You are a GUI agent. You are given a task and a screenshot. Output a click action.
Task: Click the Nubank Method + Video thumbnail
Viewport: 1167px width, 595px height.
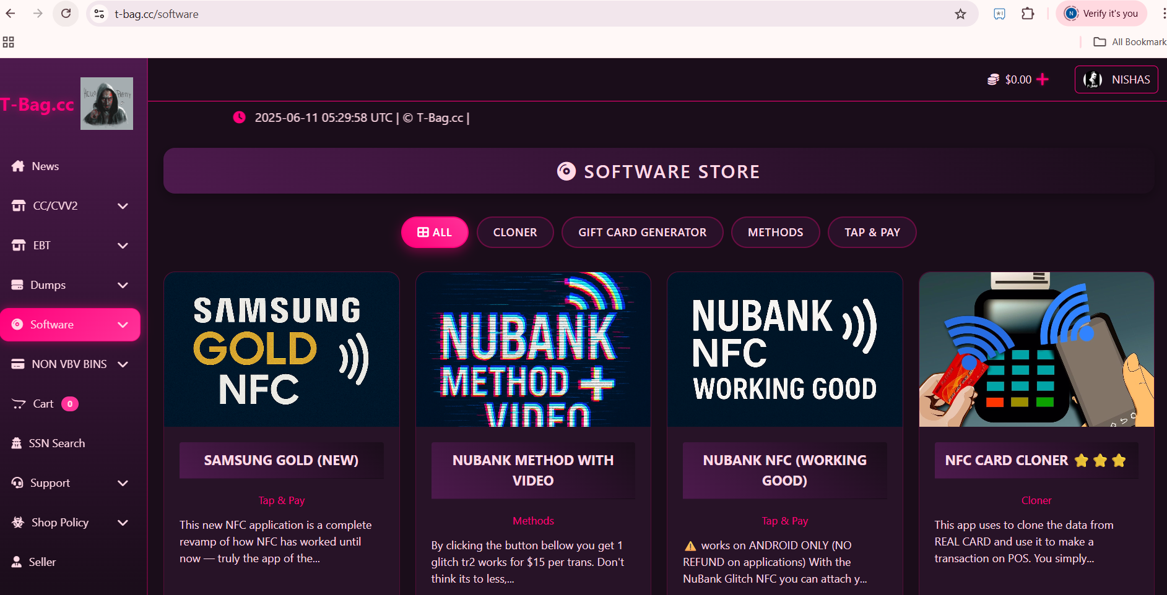(x=533, y=349)
